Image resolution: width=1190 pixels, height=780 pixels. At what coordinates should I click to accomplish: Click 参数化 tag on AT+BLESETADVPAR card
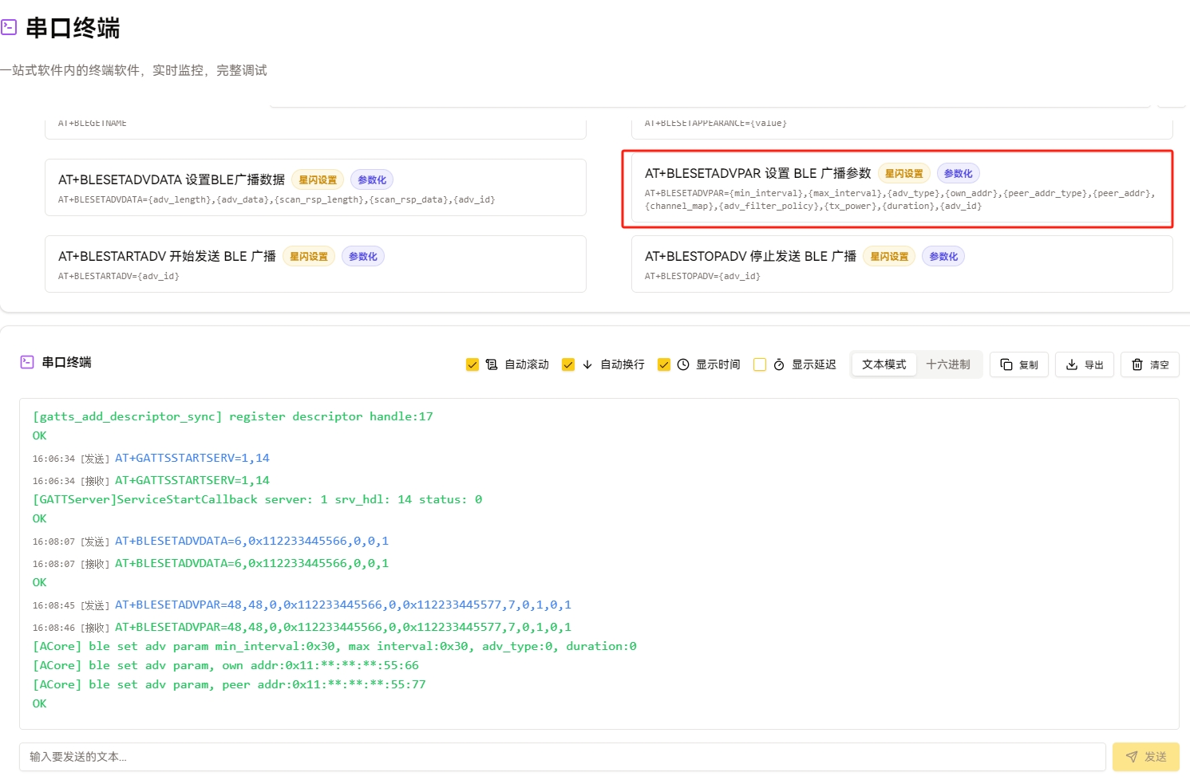tap(959, 174)
